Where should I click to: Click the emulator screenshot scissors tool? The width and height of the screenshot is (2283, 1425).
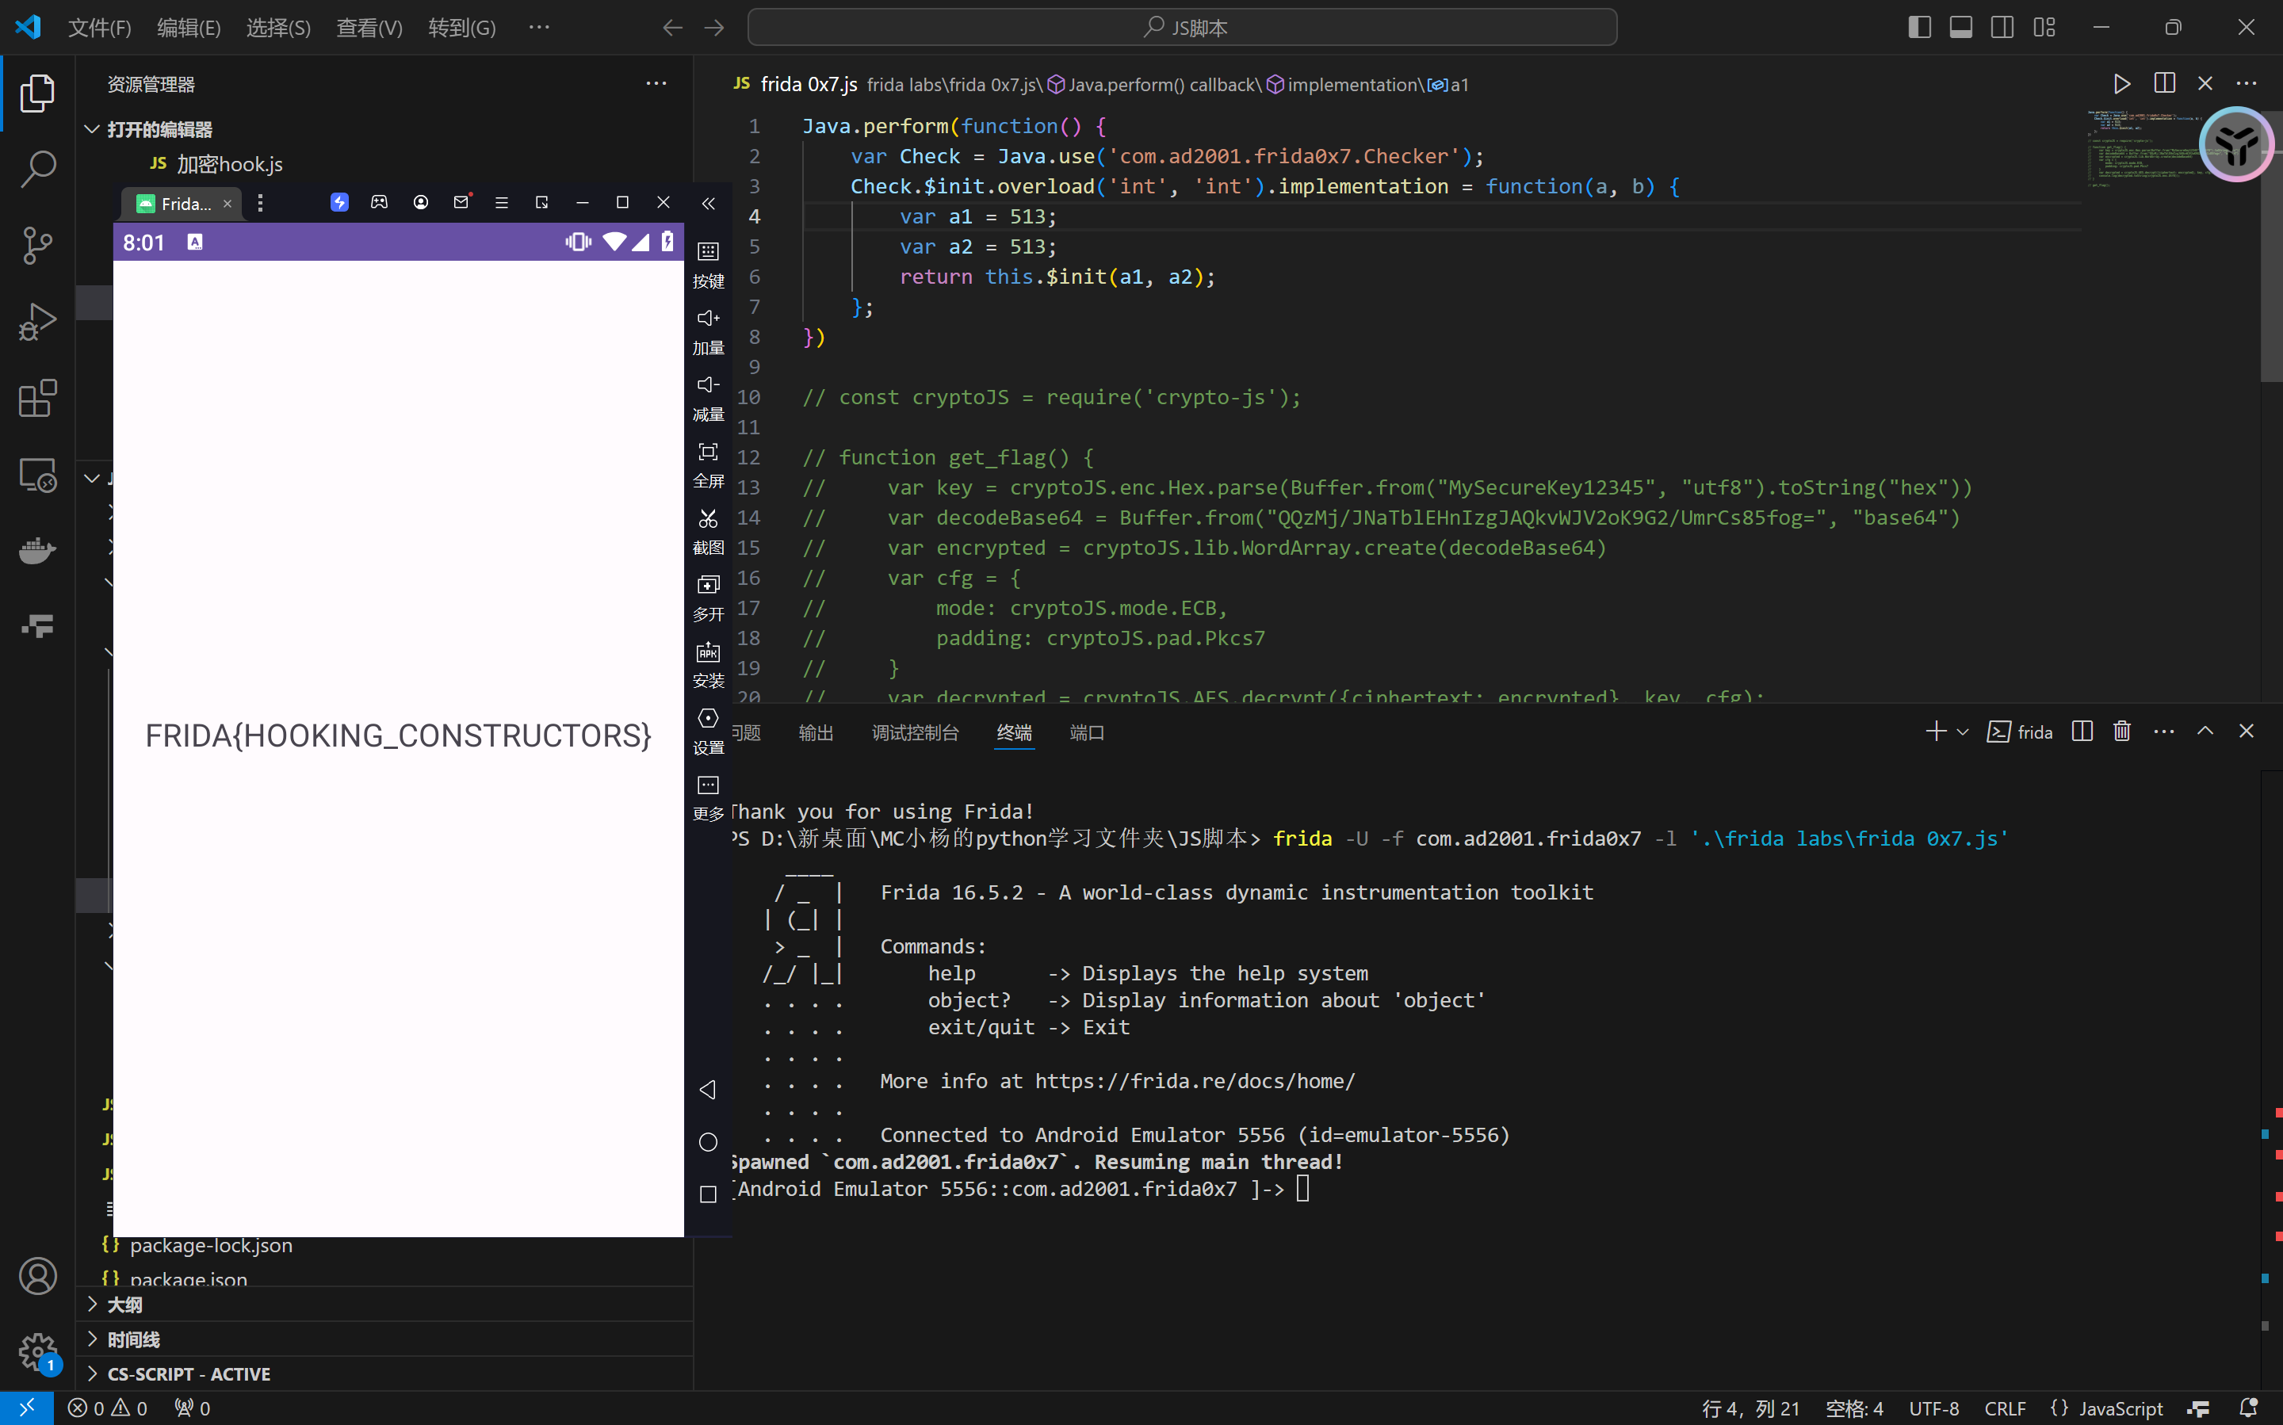[708, 519]
